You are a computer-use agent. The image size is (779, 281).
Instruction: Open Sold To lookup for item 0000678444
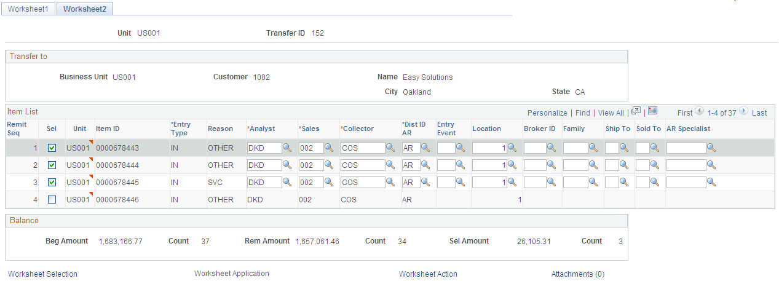tap(655, 165)
